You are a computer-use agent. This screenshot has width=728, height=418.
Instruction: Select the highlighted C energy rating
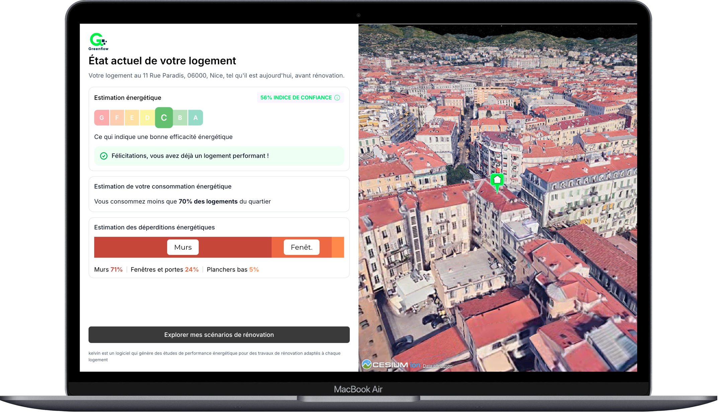coord(164,118)
